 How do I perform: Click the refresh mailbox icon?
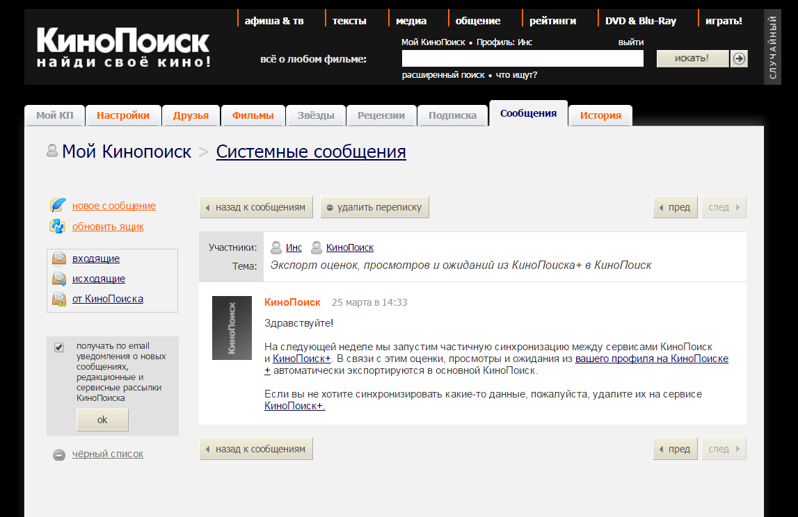tap(58, 227)
